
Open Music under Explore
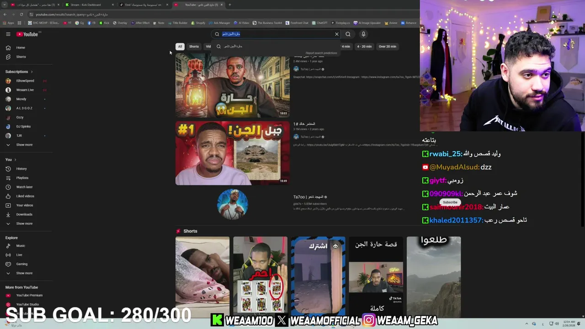(21, 246)
